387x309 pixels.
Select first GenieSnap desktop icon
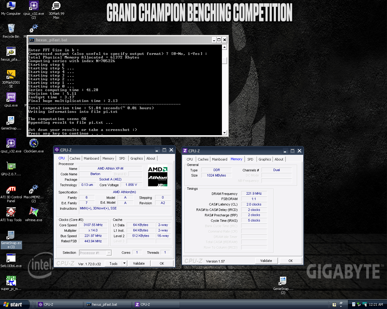click(11, 123)
